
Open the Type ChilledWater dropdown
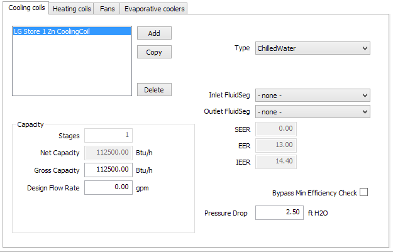(313, 48)
